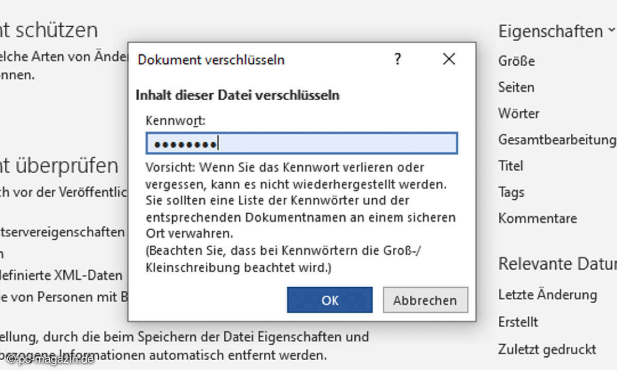Select the Wörter property
Image resolution: width=617 pixels, height=370 pixels.
coord(518,114)
